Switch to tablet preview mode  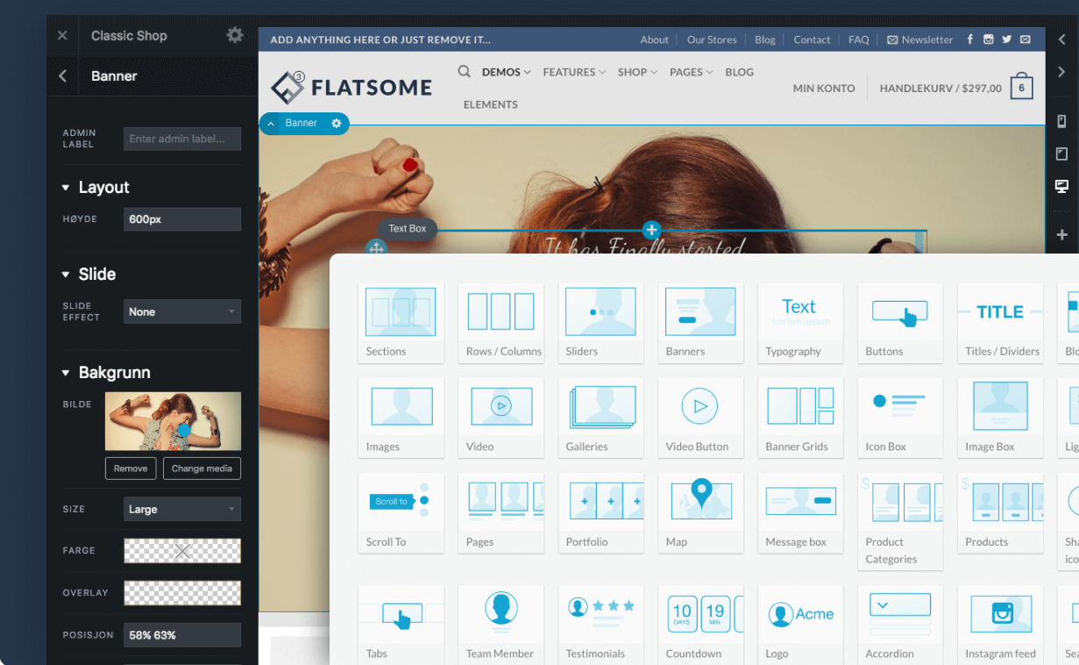point(1061,154)
